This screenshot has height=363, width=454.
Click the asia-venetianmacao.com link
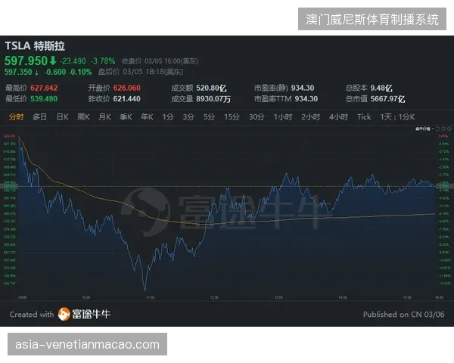pyautogui.click(x=88, y=345)
